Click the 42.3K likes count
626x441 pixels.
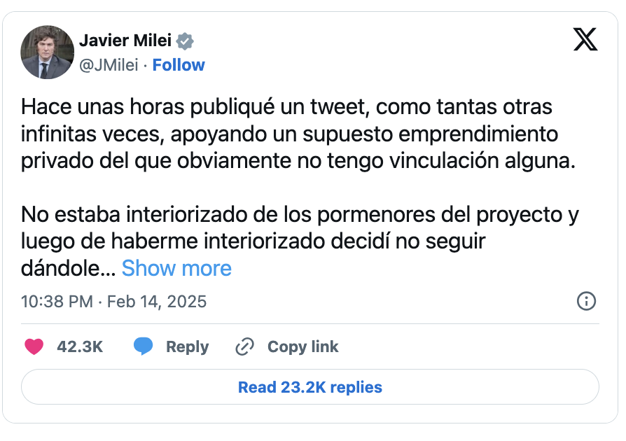click(x=80, y=346)
